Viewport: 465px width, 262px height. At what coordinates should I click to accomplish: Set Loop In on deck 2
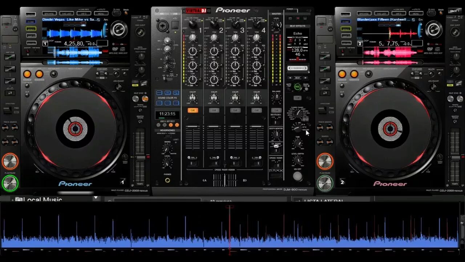click(342, 74)
